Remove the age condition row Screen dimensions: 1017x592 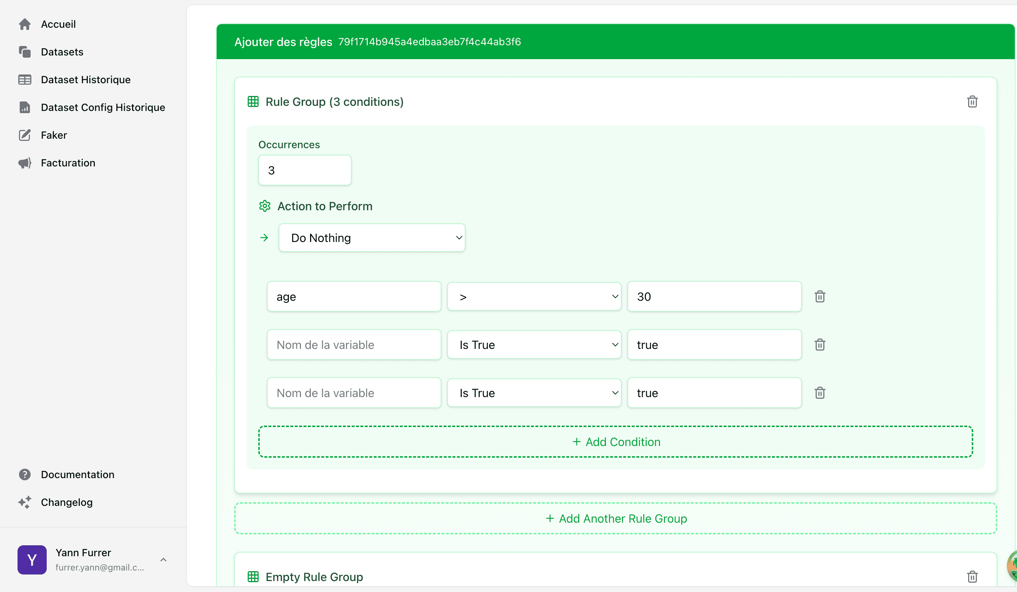pyautogui.click(x=820, y=296)
